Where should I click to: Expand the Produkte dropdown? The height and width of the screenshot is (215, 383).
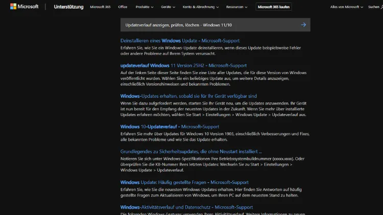click(145, 7)
